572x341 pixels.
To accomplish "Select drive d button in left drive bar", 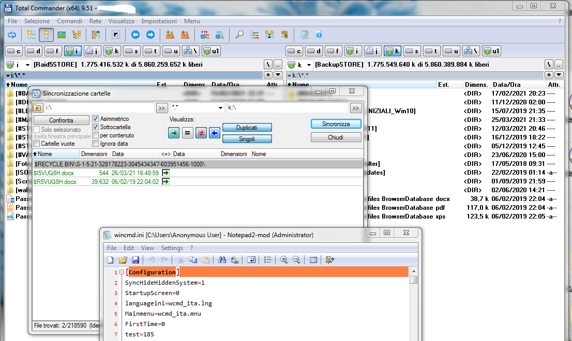I will [x=34, y=51].
